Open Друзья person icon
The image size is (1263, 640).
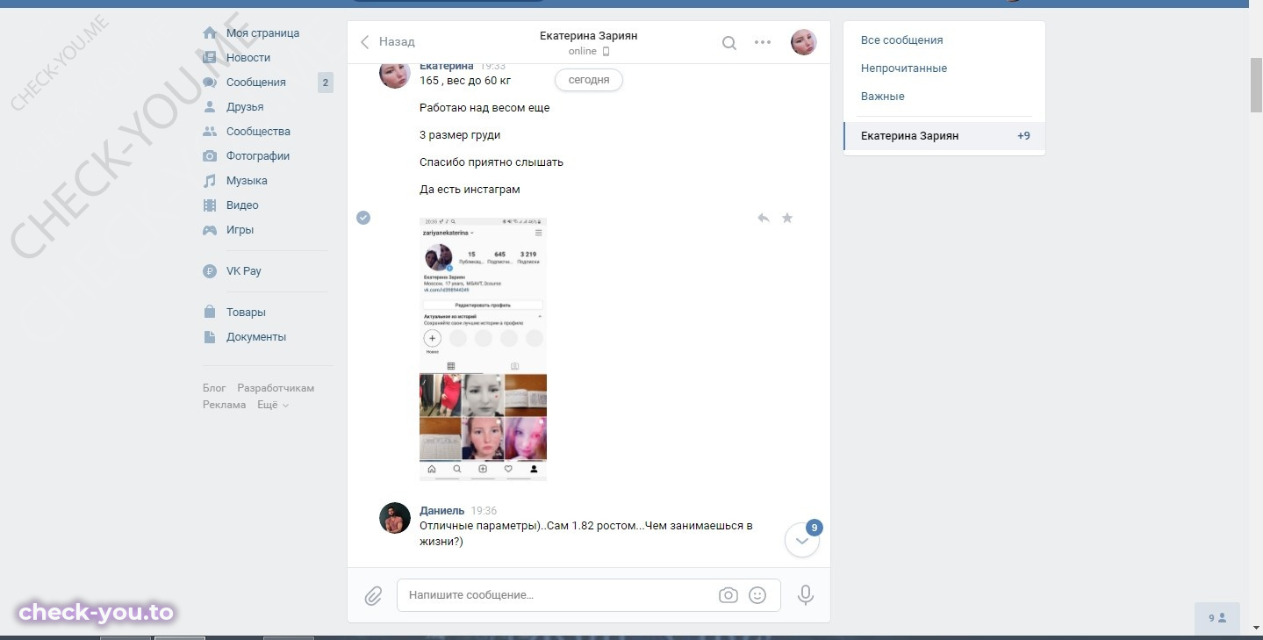210,107
